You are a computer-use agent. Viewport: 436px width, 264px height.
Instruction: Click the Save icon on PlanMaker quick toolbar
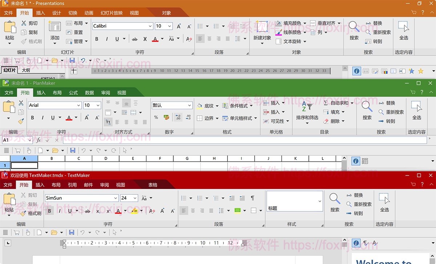[72, 150]
